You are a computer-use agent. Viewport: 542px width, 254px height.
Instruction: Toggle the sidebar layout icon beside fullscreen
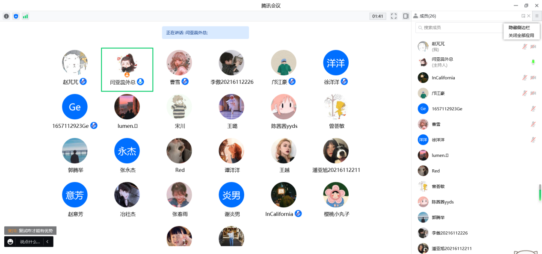click(x=406, y=16)
